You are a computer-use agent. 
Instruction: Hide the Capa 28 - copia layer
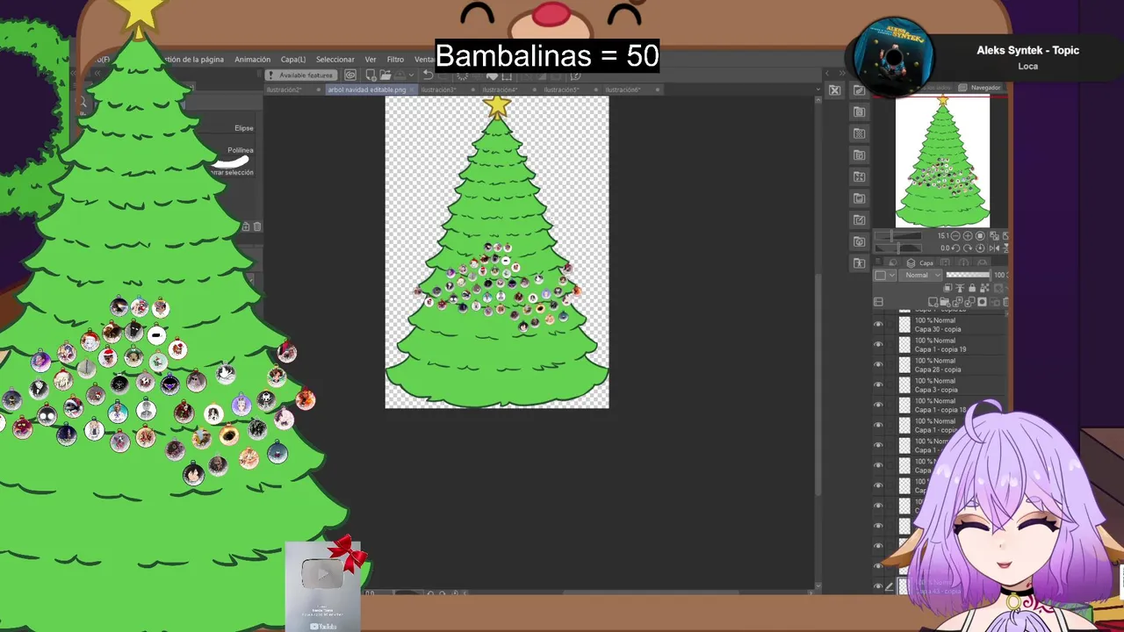878,365
